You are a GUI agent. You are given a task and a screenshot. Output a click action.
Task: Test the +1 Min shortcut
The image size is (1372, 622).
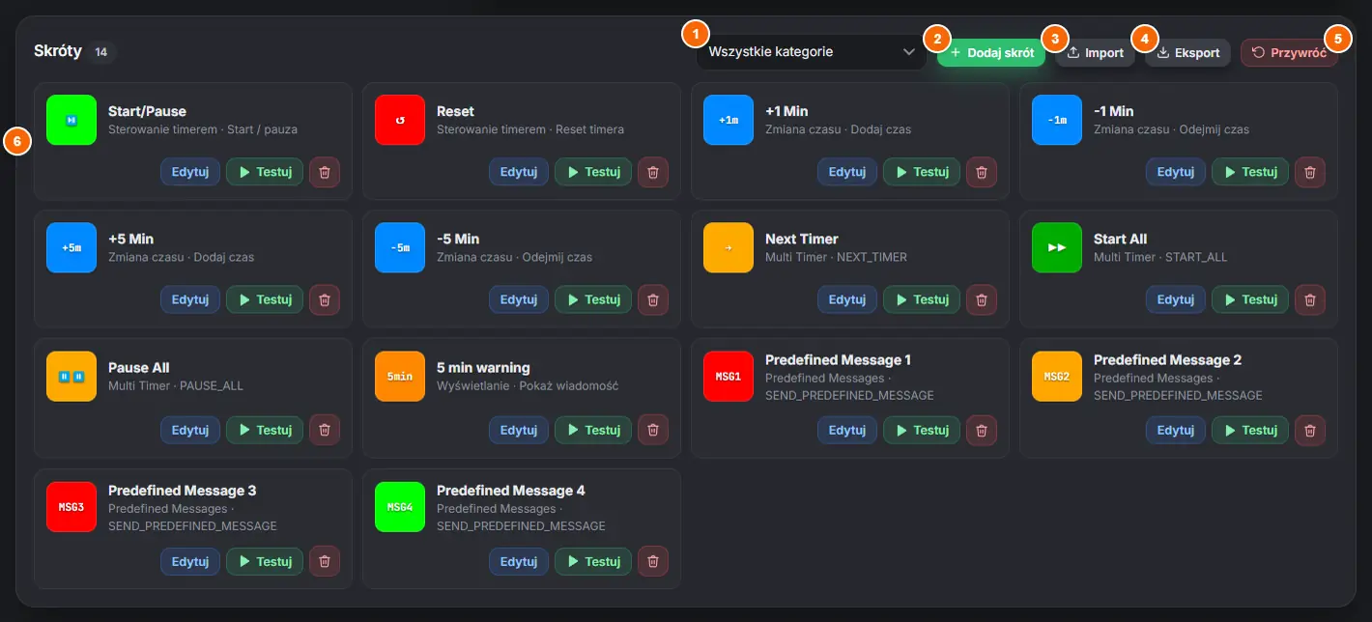click(x=922, y=172)
